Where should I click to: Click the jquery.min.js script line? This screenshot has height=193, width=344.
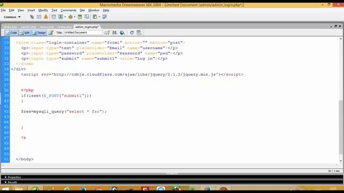click(132, 75)
